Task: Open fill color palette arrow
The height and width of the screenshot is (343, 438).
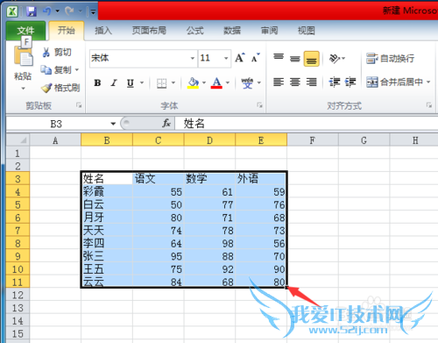Action: (x=204, y=83)
